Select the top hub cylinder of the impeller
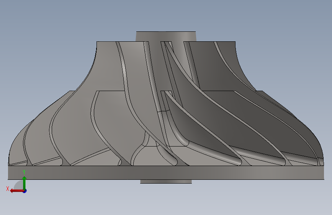Image resolution: width=332 pixels, height=215 pixels. click(x=166, y=36)
